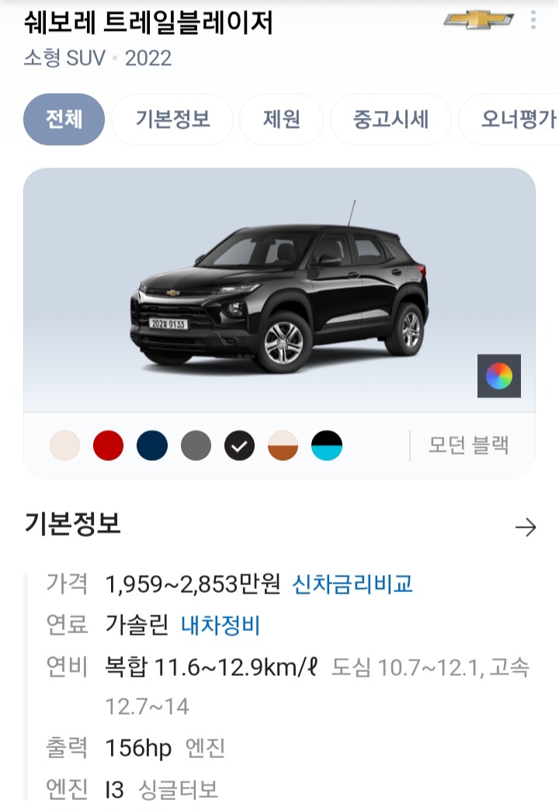Choose the red color swatch
Viewport: 559px width, 810px height.
pos(108,445)
